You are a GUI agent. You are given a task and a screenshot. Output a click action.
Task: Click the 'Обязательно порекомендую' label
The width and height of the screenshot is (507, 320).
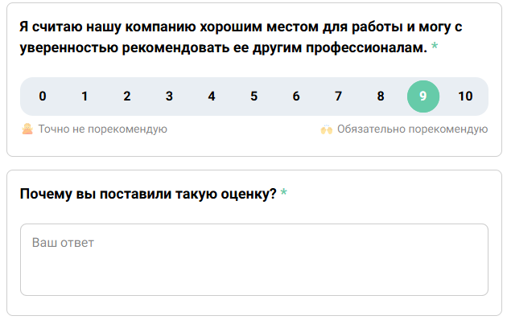pos(413,129)
